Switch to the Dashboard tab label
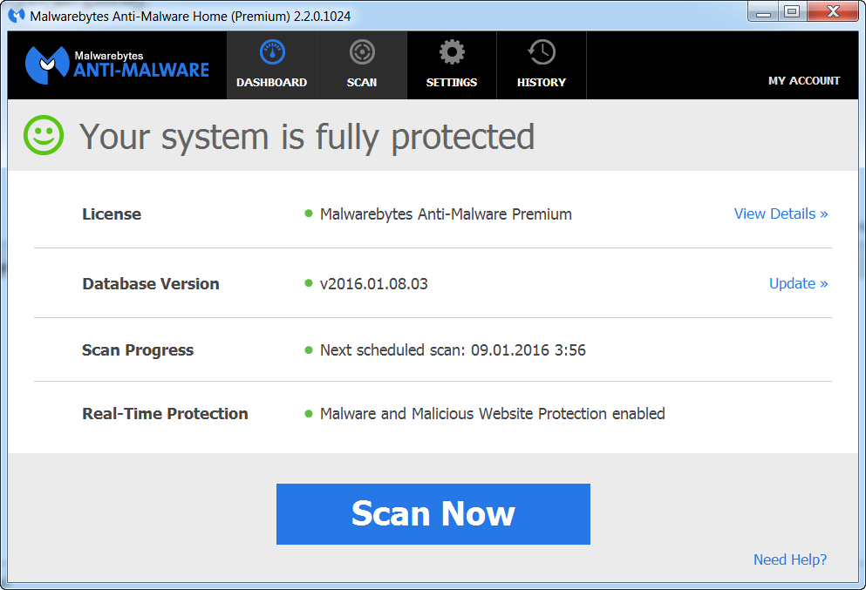Image resolution: width=866 pixels, height=590 pixels. [x=272, y=82]
